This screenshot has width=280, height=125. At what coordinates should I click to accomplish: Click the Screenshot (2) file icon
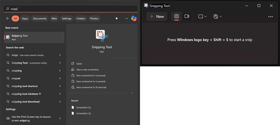[73, 107]
